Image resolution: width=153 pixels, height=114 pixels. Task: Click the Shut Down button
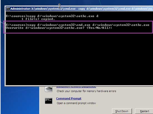122,111
